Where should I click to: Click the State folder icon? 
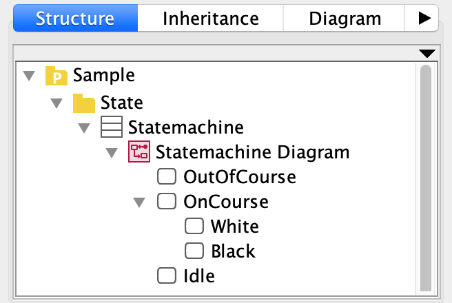(83, 103)
